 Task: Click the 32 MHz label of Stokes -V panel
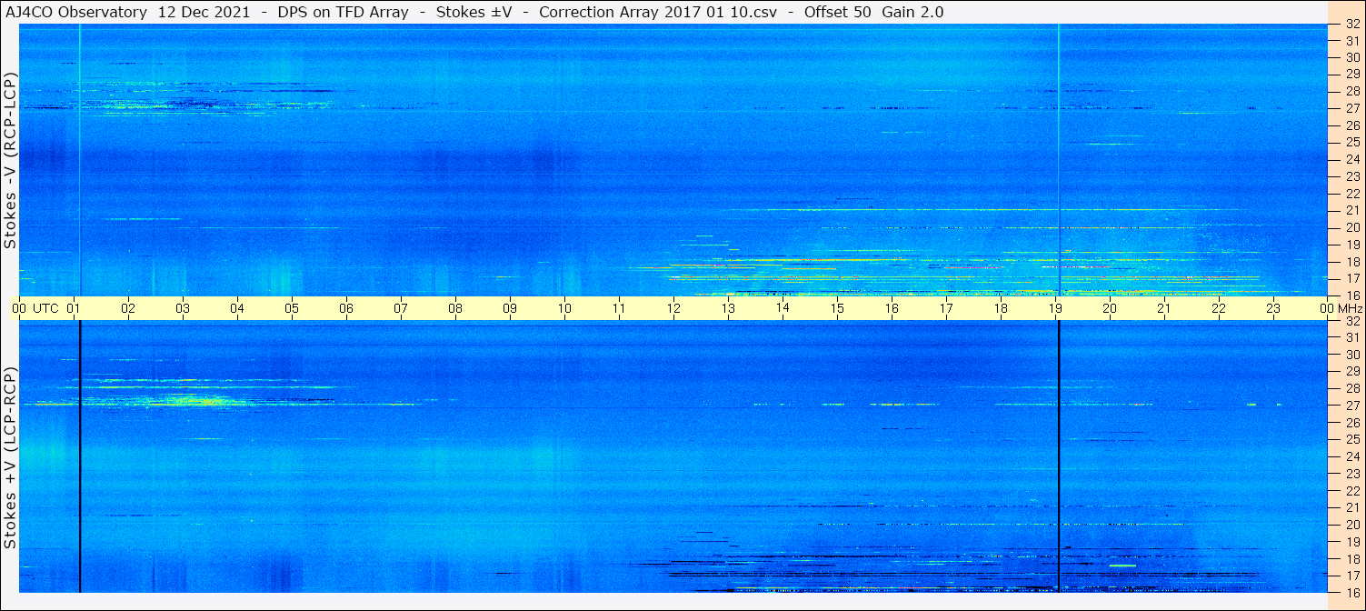tap(1352, 25)
